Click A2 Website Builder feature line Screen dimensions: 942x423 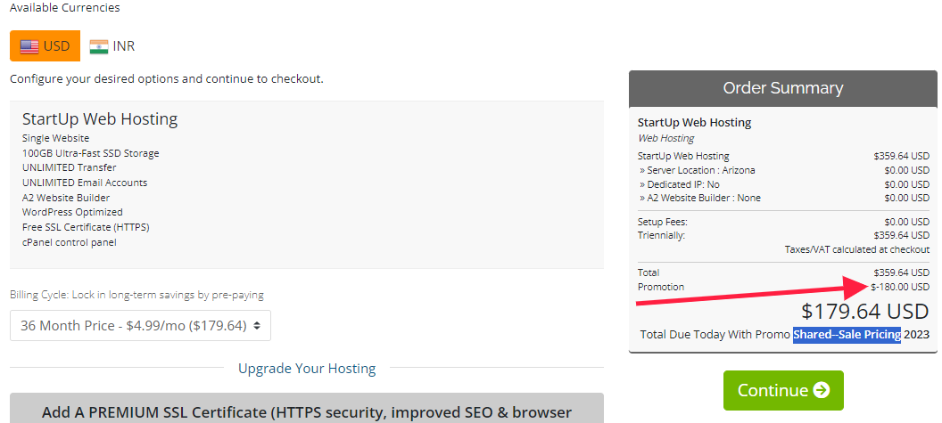pos(66,198)
